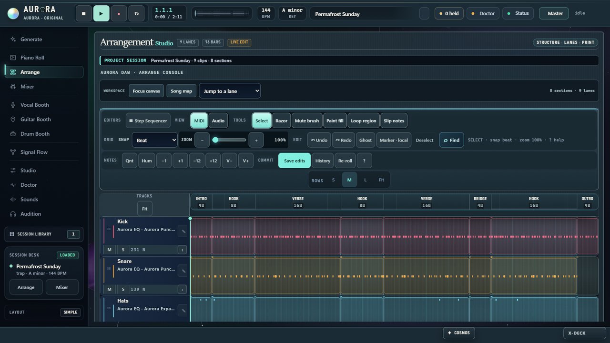
Task: Toggle loop playback in the transport bar
Action: (136, 13)
